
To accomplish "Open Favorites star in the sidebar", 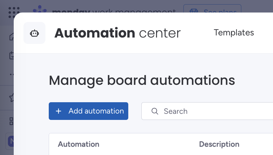I will (12, 98).
